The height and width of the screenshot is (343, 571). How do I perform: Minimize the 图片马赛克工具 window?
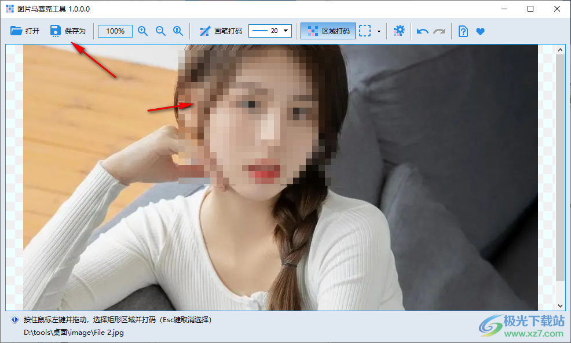click(504, 9)
